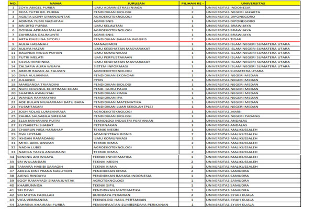This screenshot has width=314, height=209.
Task: Select the name SILVIA HERDINDA
Action: [x=34, y=62]
